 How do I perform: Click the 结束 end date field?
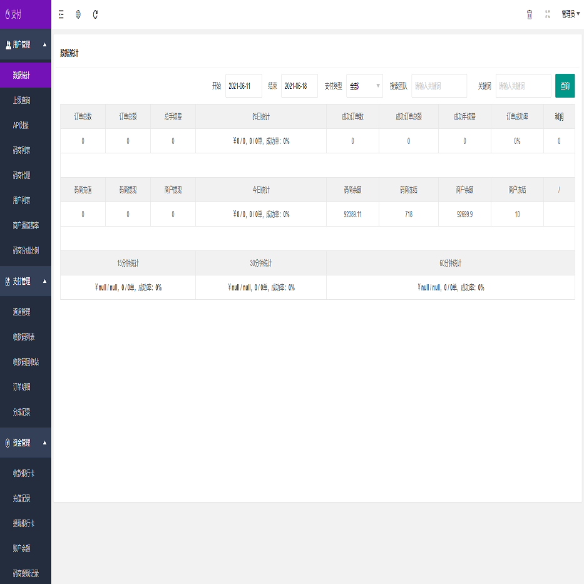pos(299,86)
